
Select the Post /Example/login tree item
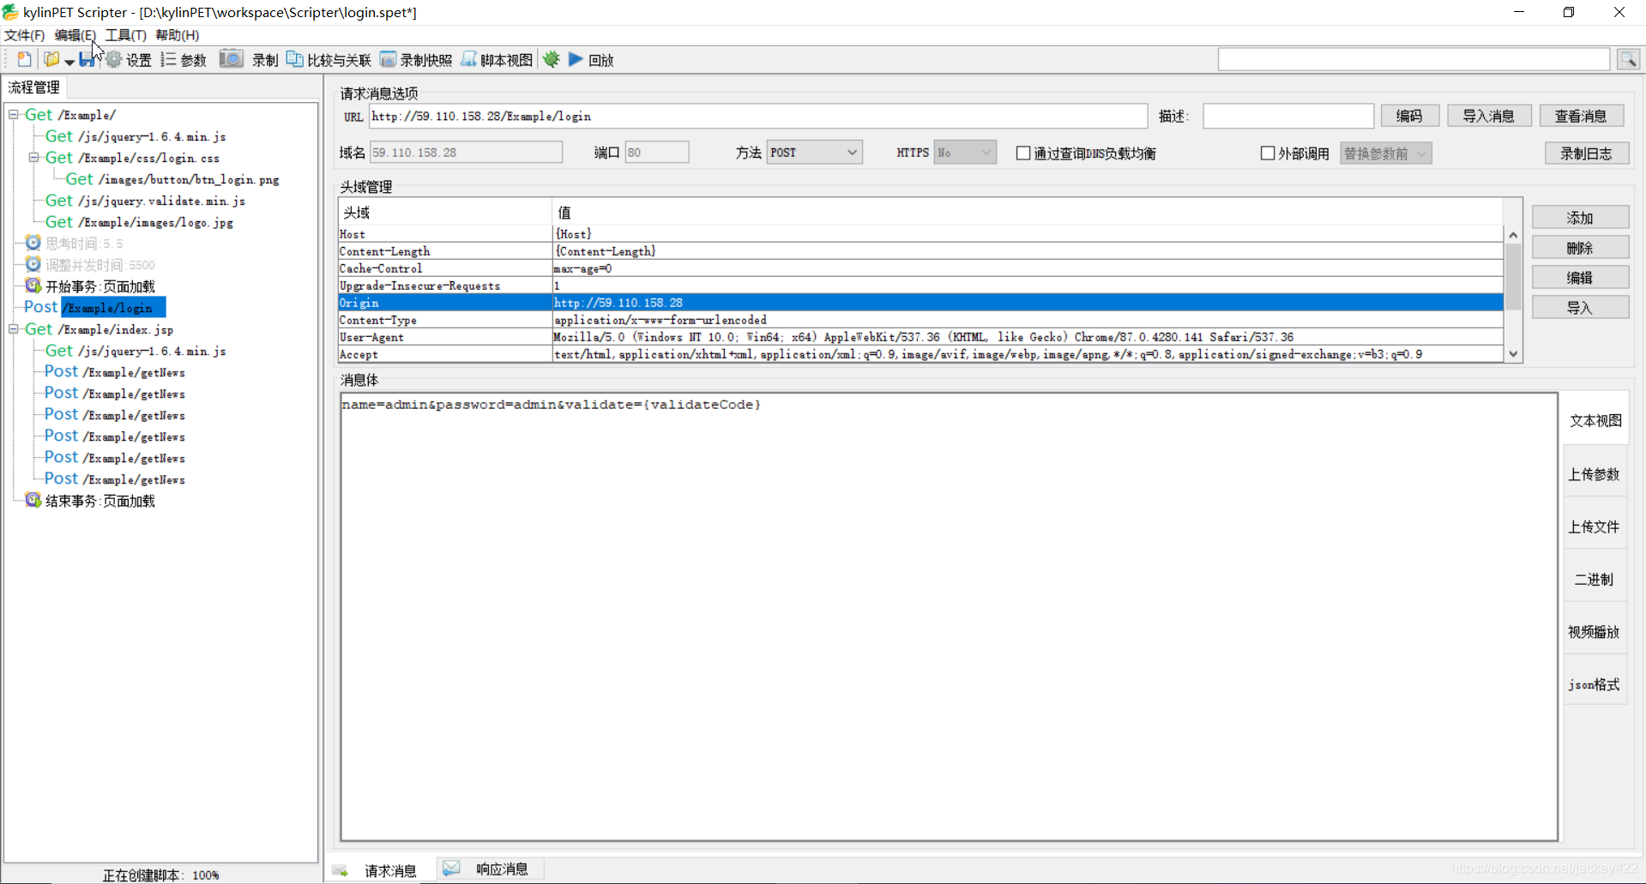click(x=95, y=308)
